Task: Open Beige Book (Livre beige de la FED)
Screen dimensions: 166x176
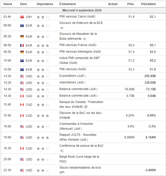Action: 79,159
